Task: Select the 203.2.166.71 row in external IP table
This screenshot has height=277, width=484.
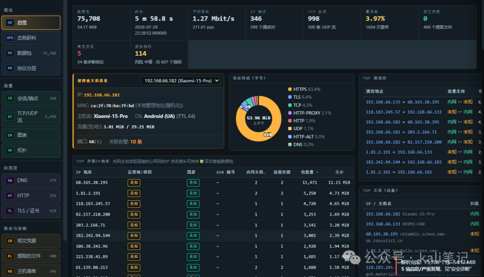Action: (213, 225)
